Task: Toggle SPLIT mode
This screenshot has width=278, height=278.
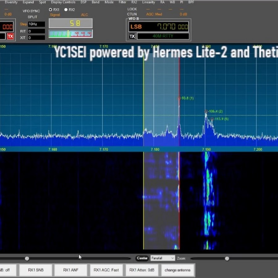Action: coord(32,17)
